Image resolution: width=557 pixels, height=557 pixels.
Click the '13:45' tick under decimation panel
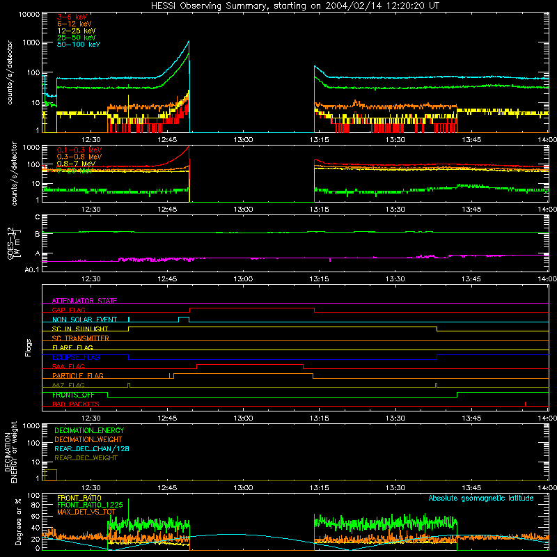(x=471, y=488)
